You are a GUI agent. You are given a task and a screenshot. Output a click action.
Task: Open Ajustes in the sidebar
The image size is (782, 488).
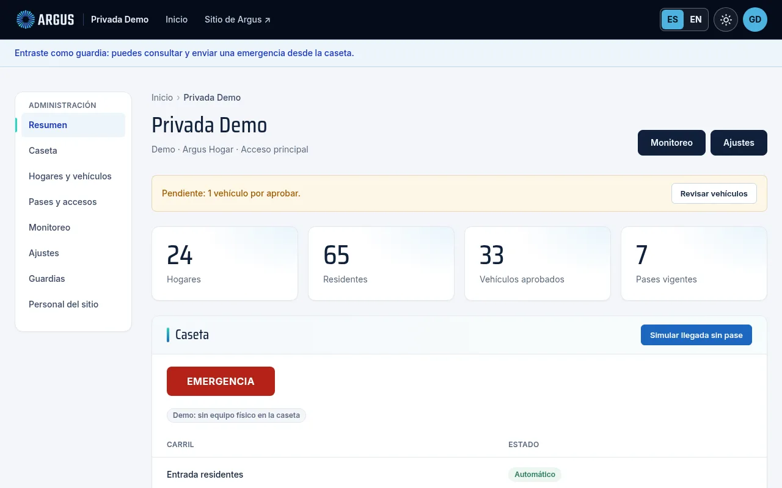pyautogui.click(x=73, y=253)
